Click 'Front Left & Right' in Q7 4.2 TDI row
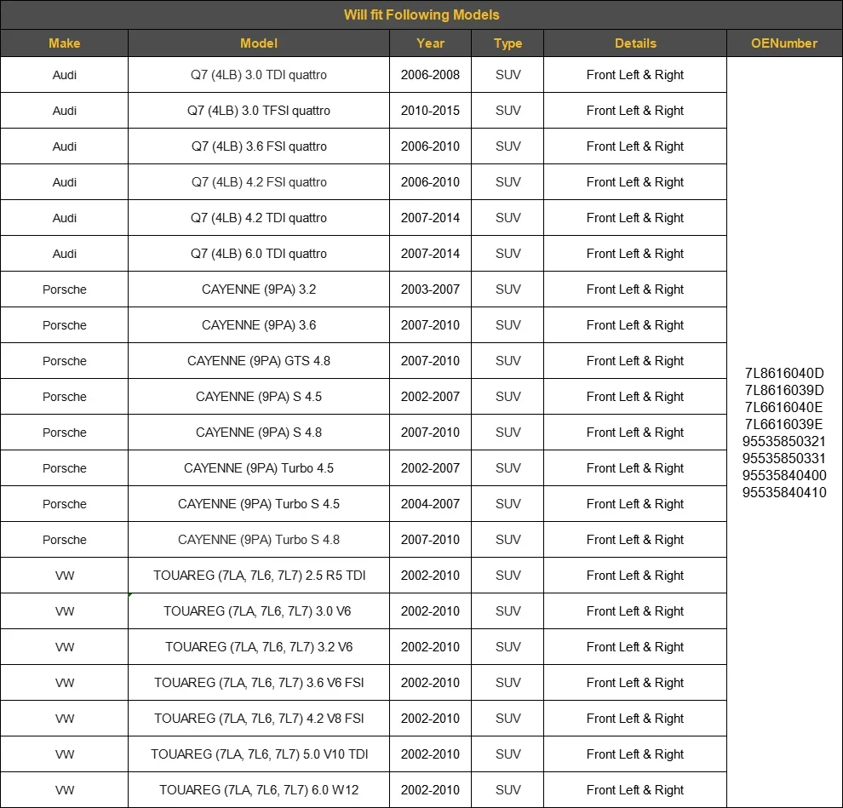Image resolution: width=843 pixels, height=808 pixels. [x=635, y=218]
